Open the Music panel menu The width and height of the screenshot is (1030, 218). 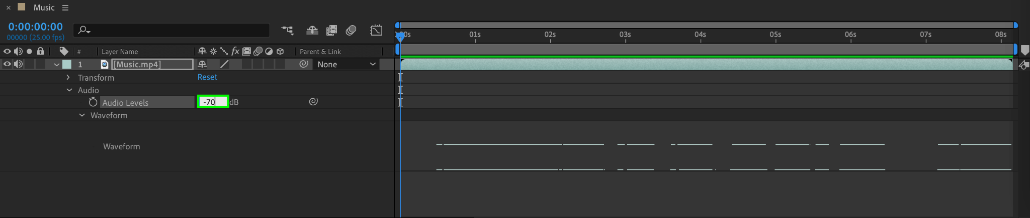click(65, 8)
